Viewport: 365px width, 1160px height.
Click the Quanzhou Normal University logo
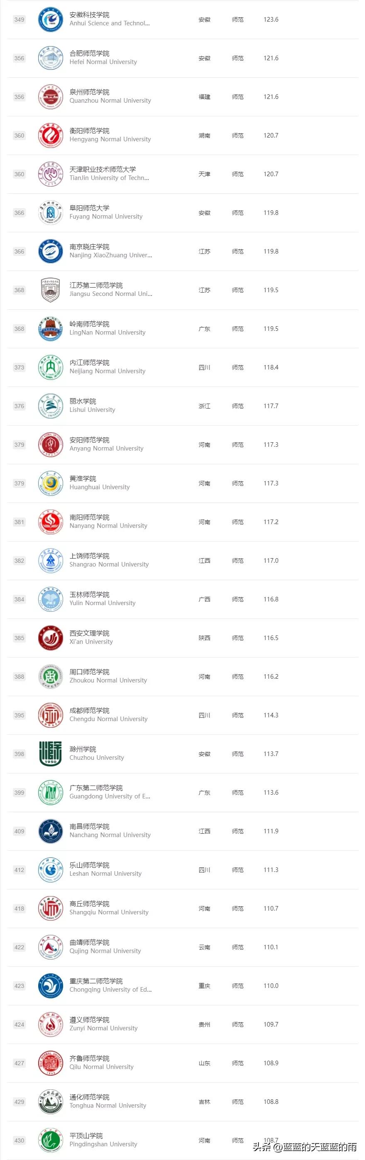click(x=50, y=97)
